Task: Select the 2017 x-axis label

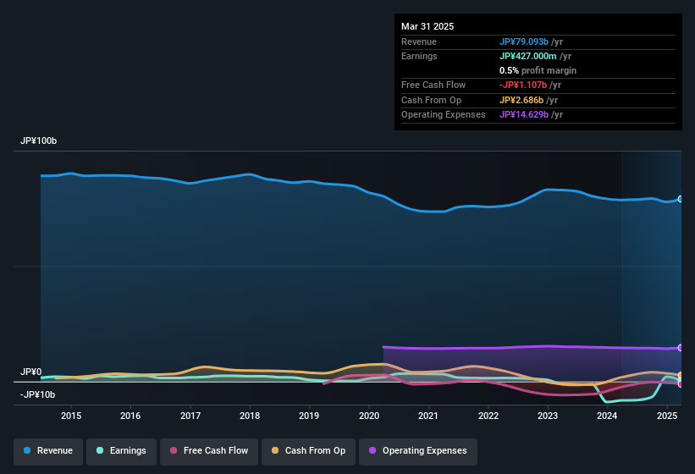Action: [x=190, y=416]
